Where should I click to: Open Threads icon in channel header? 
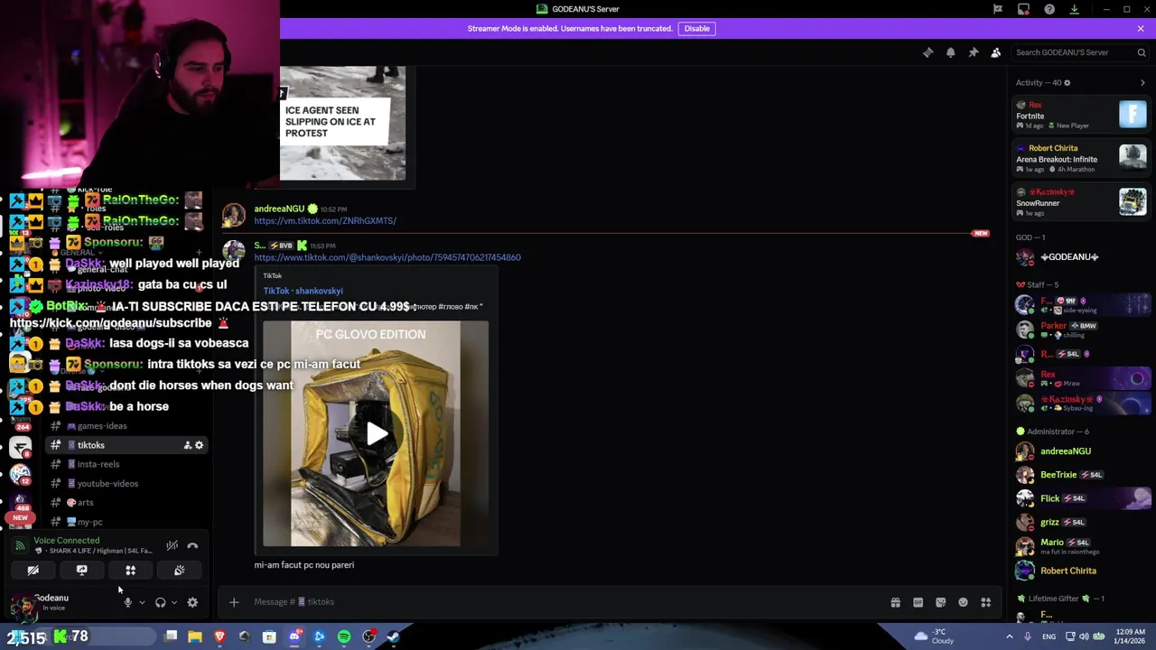pyautogui.click(x=928, y=52)
